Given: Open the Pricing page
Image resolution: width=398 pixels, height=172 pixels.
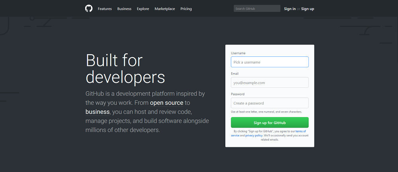Looking at the screenshot, I should (x=186, y=9).
